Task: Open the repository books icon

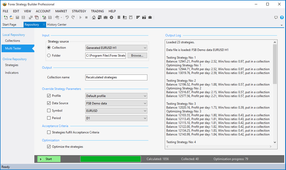Action: [105, 17]
